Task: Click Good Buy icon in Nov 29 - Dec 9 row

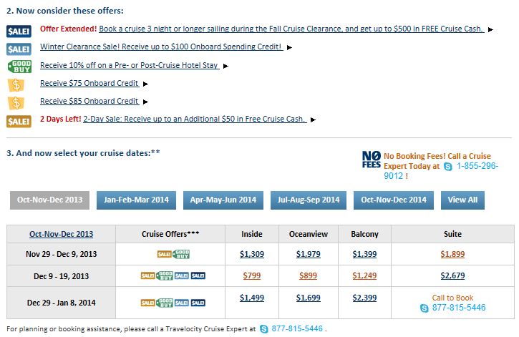Action: point(181,254)
